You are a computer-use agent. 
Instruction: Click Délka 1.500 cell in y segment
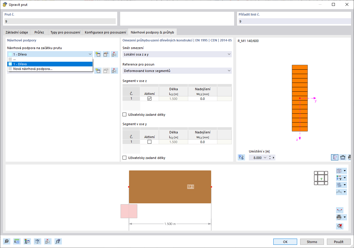pyautogui.click(x=173, y=142)
